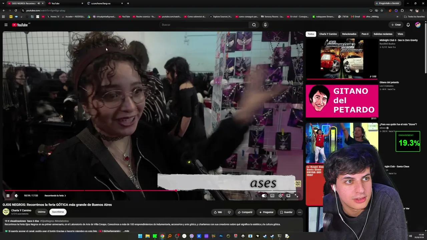This screenshot has width=427, height=240.
Task: Open the browser extensions puzzle icon
Action: tap(402, 10)
